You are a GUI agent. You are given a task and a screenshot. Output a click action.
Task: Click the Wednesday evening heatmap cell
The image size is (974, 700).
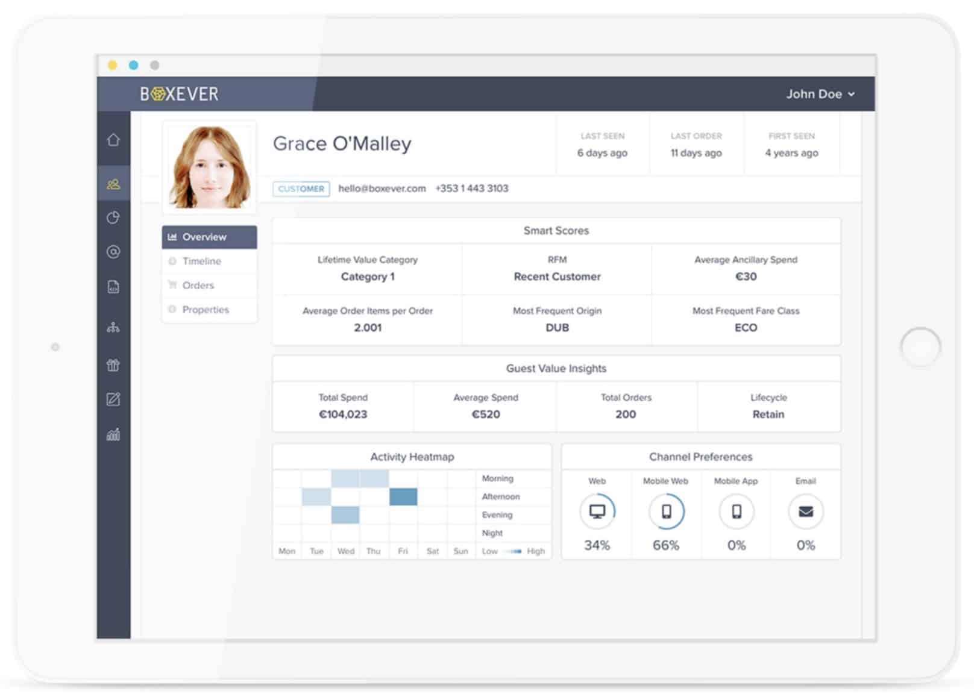point(345,515)
